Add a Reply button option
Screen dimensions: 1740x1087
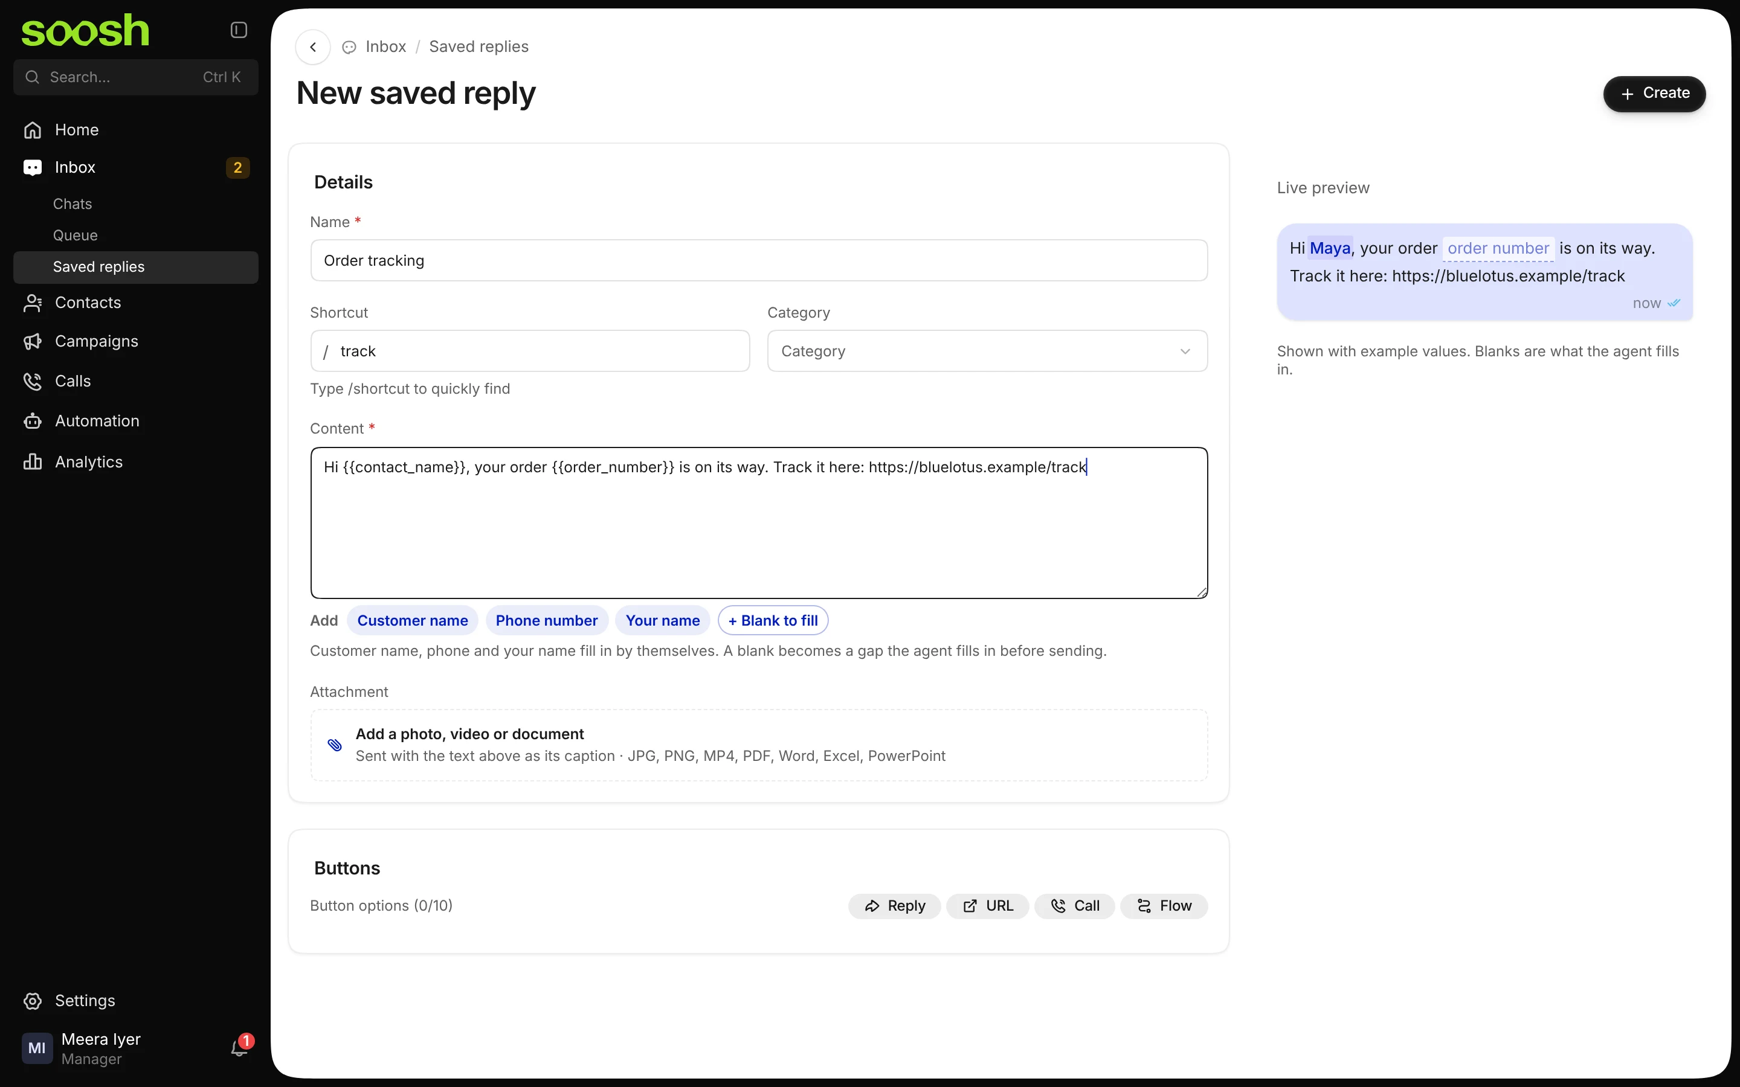click(x=894, y=906)
